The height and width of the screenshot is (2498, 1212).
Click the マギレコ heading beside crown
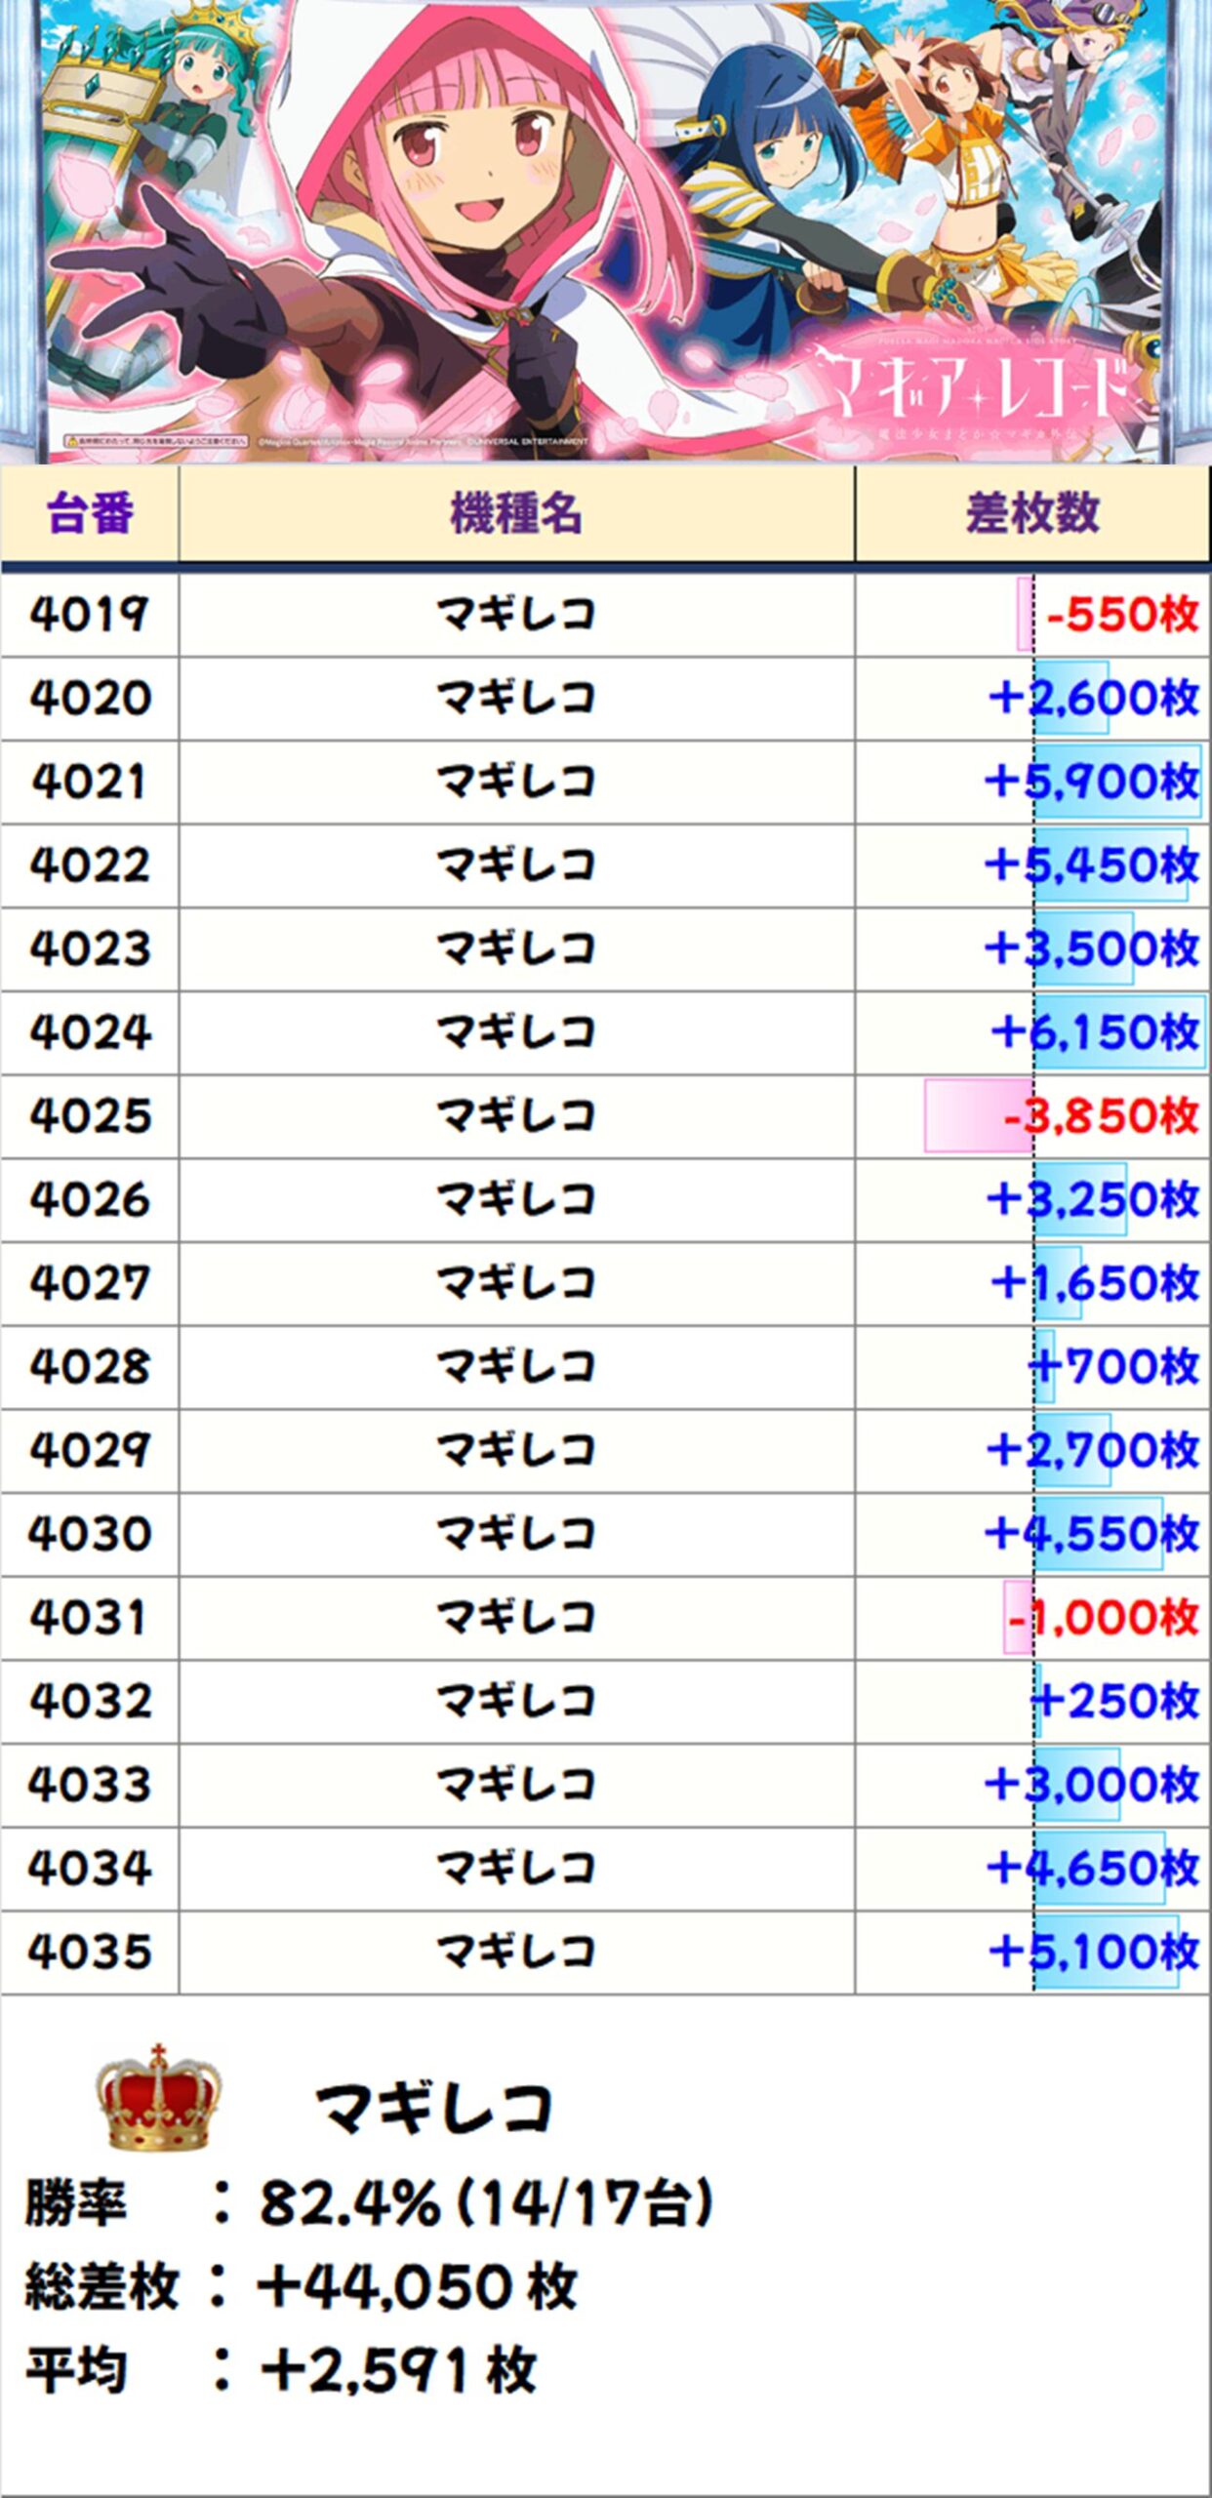pyautogui.click(x=434, y=2108)
